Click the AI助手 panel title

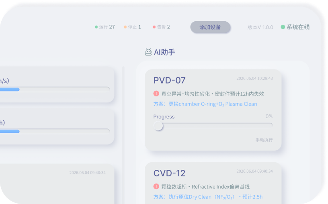(x=164, y=52)
